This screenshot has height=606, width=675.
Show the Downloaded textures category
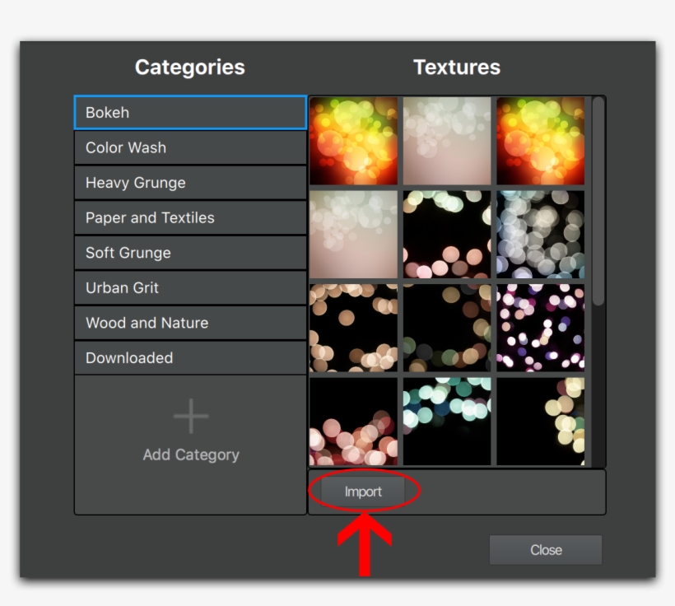pos(190,358)
